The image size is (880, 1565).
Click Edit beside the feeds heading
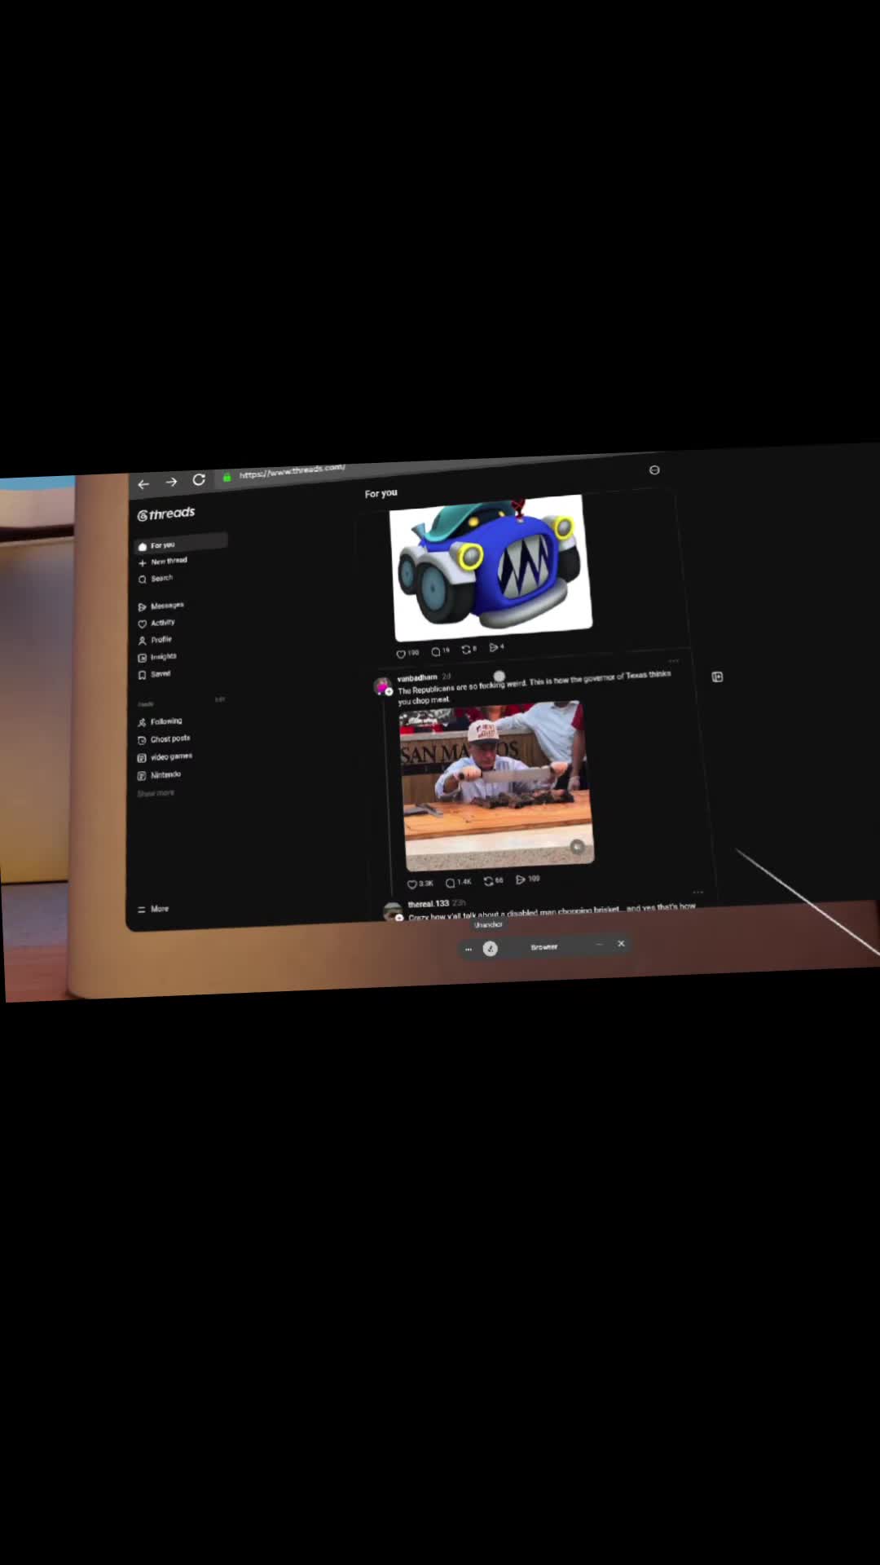pyautogui.click(x=220, y=699)
